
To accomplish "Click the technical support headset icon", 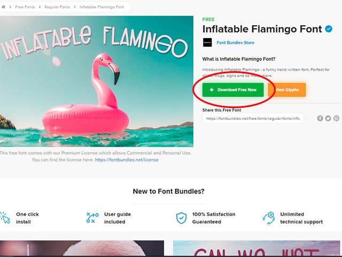I will click(x=269, y=218).
